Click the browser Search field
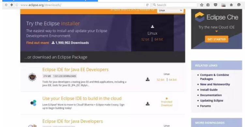Image resolution: width=245 pixels, height=127 pixels. pos(175,5)
